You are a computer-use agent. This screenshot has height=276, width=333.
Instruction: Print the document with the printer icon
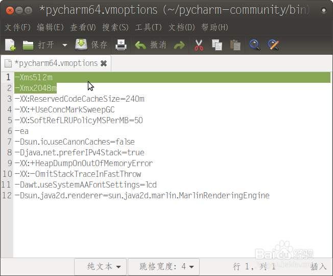click(121, 45)
